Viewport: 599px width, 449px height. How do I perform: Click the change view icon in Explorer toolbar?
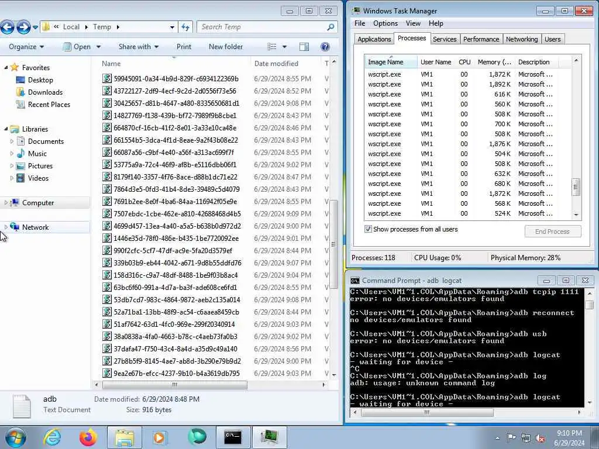271,47
